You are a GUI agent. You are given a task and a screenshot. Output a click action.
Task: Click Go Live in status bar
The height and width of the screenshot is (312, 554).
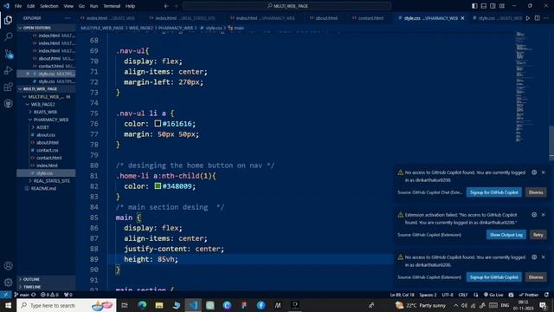[493, 295]
